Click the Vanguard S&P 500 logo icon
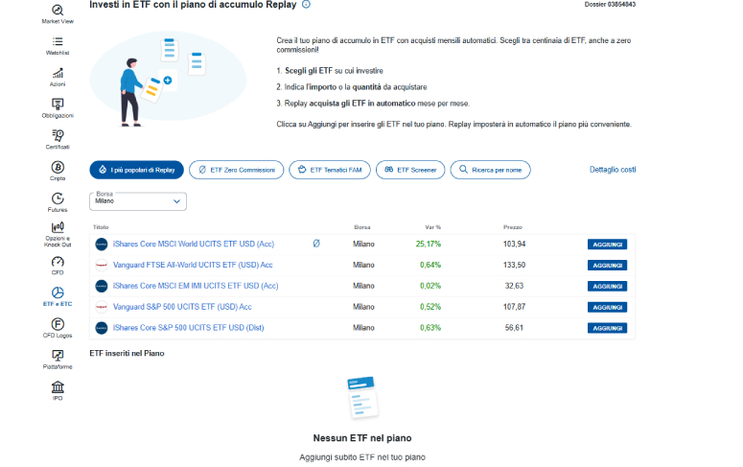The image size is (743, 467). [102, 307]
